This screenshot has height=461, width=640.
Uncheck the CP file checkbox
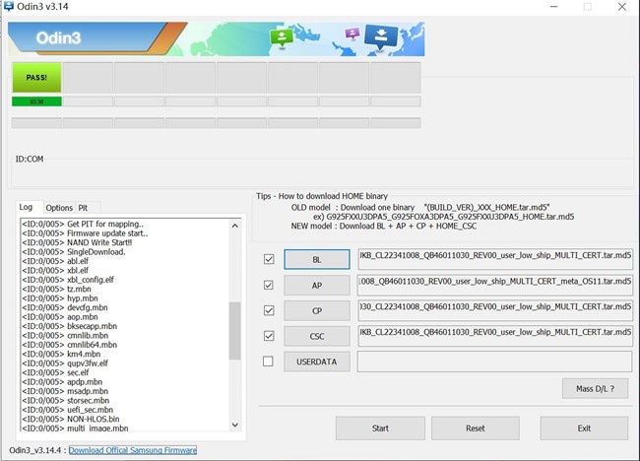click(269, 310)
